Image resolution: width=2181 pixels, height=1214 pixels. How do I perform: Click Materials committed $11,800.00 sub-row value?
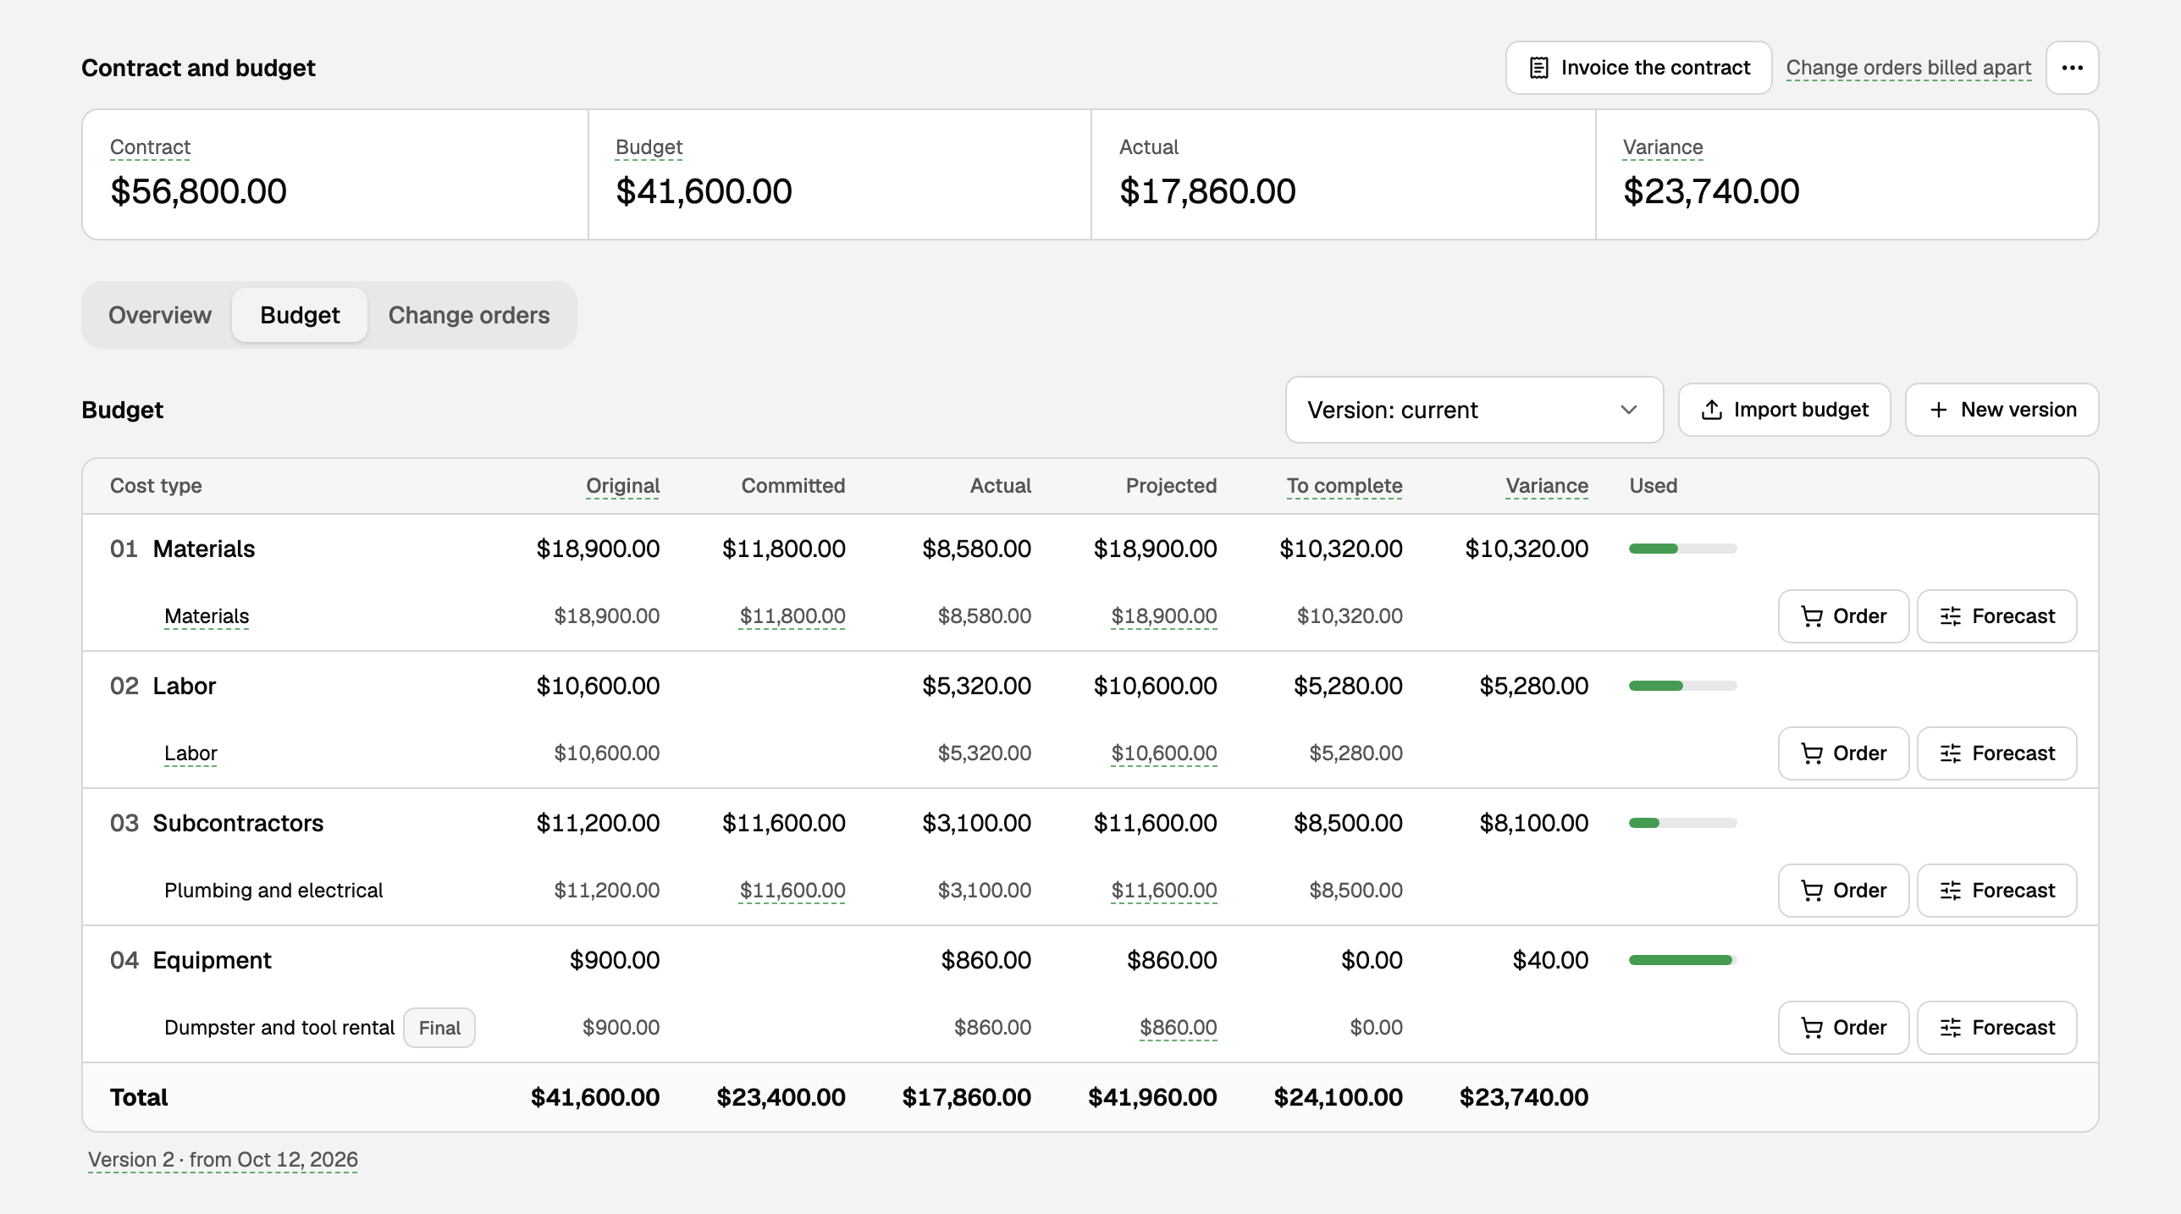pyautogui.click(x=792, y=616)
